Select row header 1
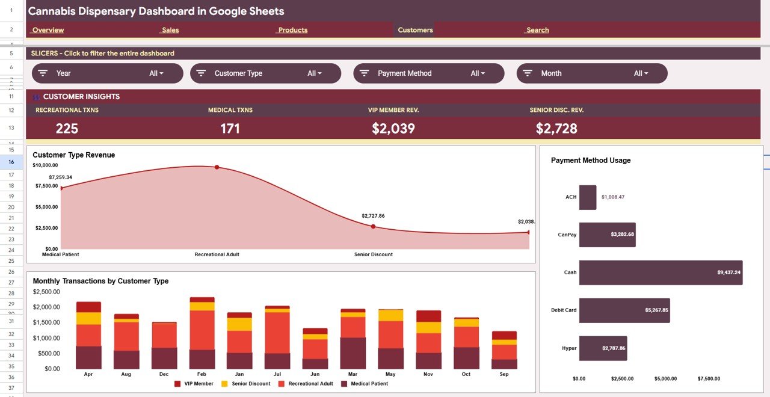This screenshot has height=397, width=770. [11, 11]
